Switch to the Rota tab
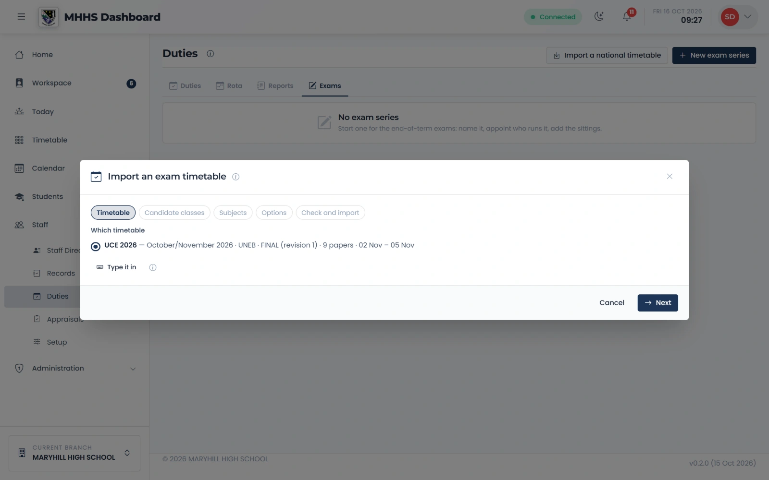The height and width of the screenshot is (480, 769). tap(229, 86)
